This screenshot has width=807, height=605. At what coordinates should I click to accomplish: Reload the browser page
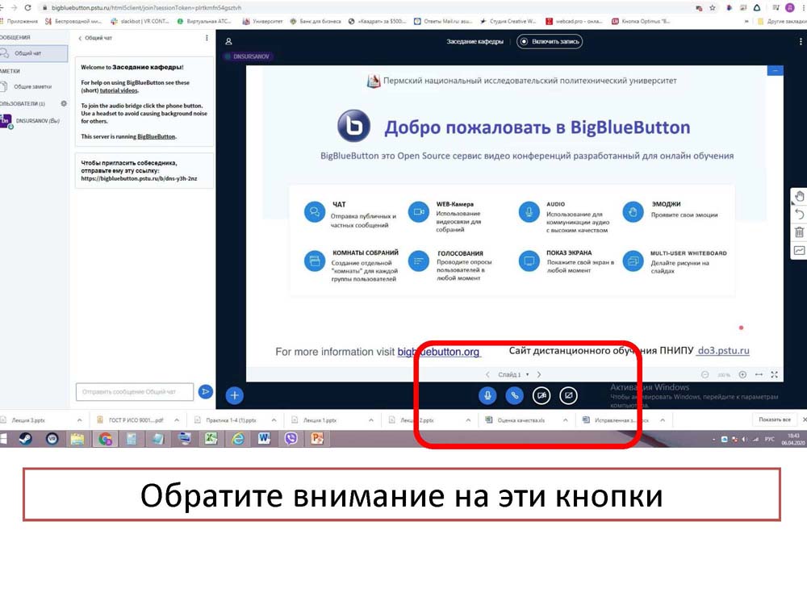coord(27,8)
